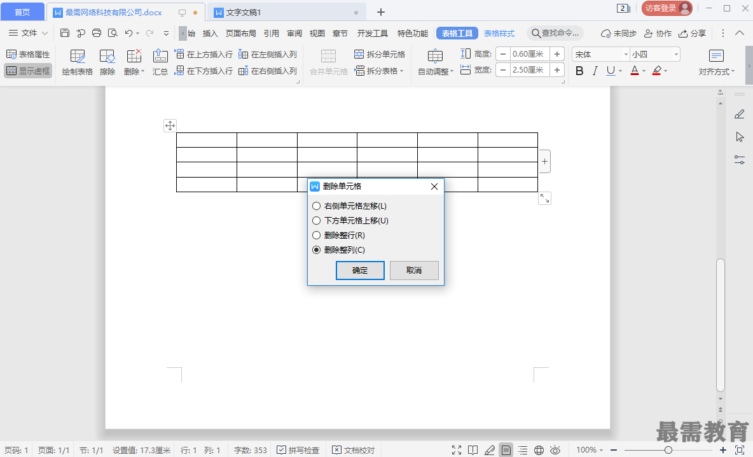The width and height of the screenshot is (753, 457).
Task: Click the Print icon in quick toolbar
Action: click(97, 32)
